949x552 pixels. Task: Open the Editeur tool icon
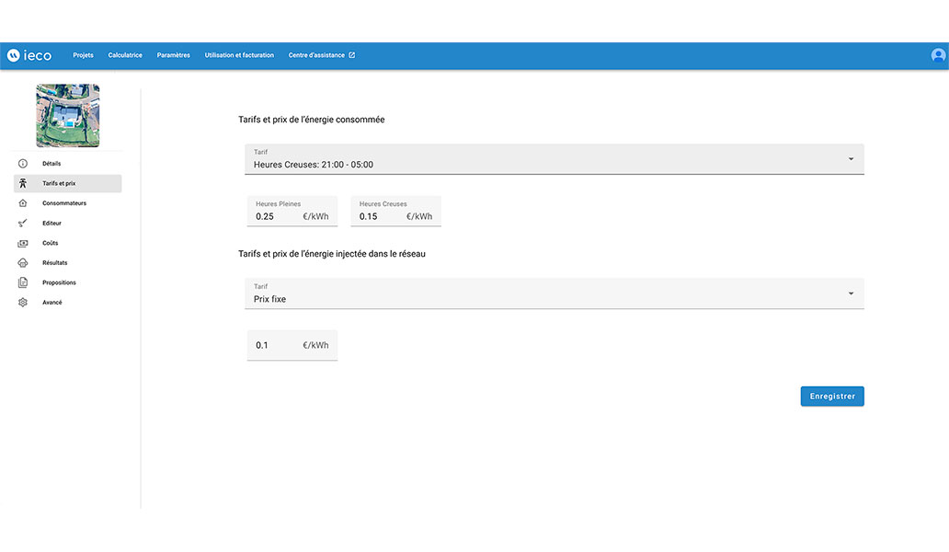point(23,223)
